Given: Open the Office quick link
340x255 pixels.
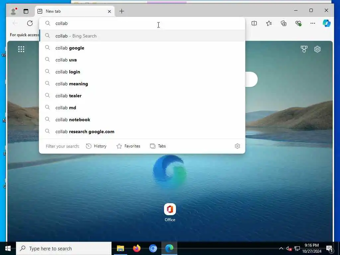Looking at the screenshot, I should point(170,213).
